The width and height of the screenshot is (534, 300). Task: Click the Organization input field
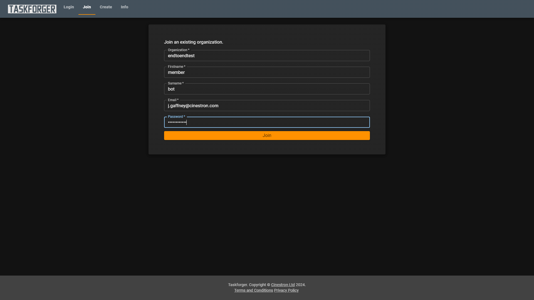(x=267, y=56)
